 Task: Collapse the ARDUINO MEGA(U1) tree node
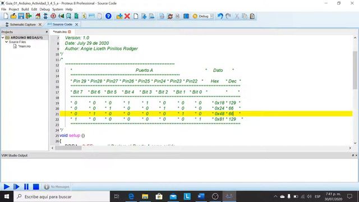click(x=3, y=38)
